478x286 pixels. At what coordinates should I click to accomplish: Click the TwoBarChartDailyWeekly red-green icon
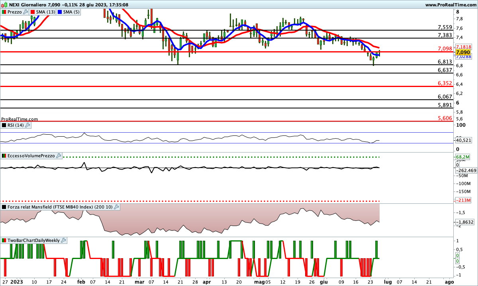tap(4, 240)
